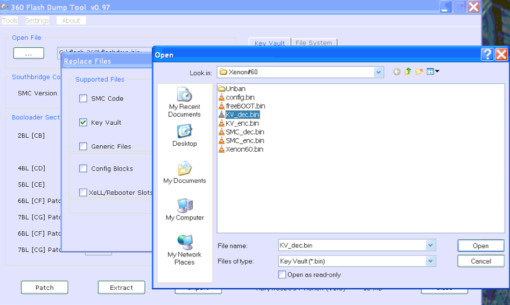The height and width of the screenshot is (305, 510).
Task: Uncheck the Key Vault checkbox
Action: pyautogui.click(x=83, y=123)
